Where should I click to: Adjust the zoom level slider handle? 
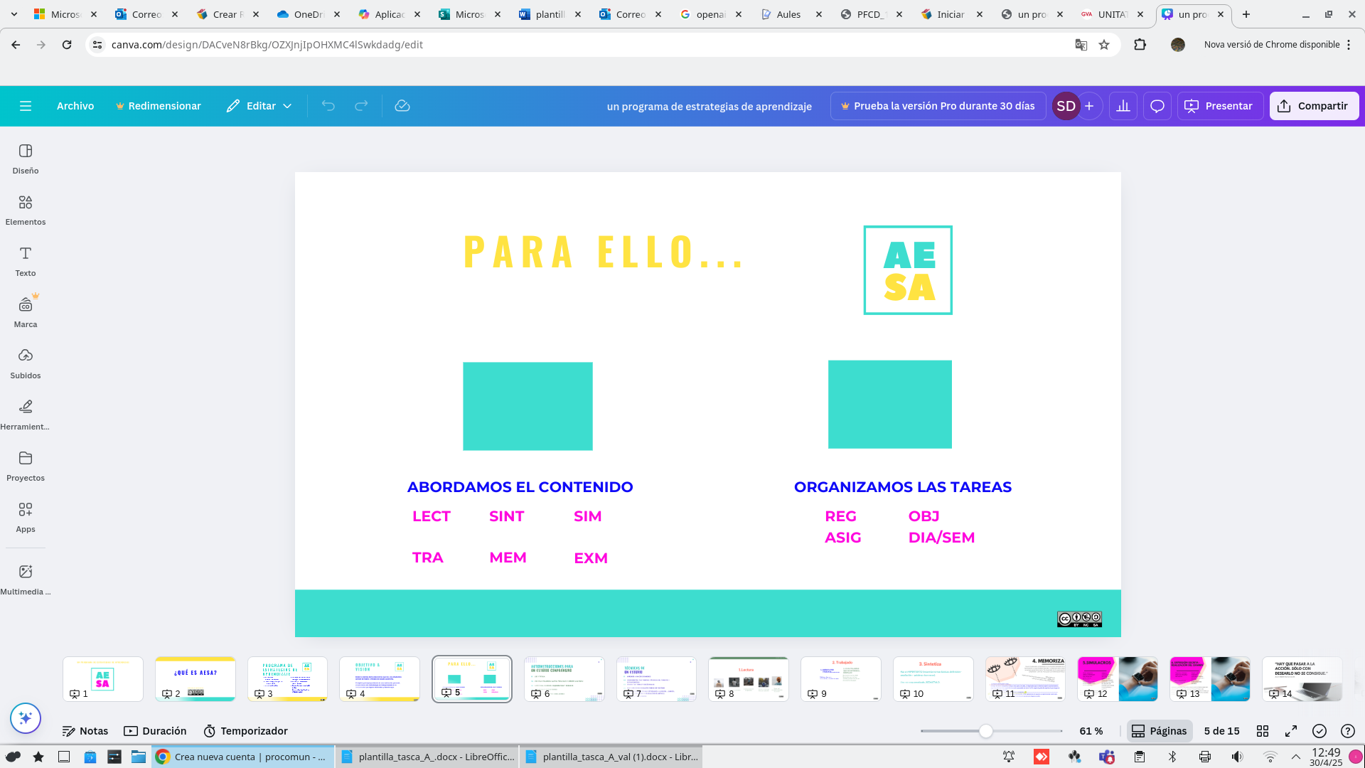pyautogui.click(x=985, y=731)
